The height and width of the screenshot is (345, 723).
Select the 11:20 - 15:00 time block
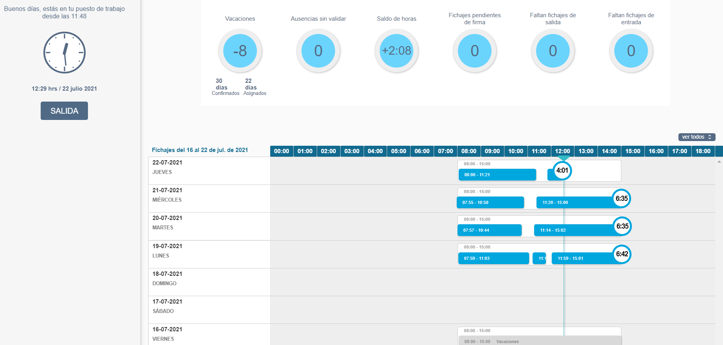pos(579,202)
